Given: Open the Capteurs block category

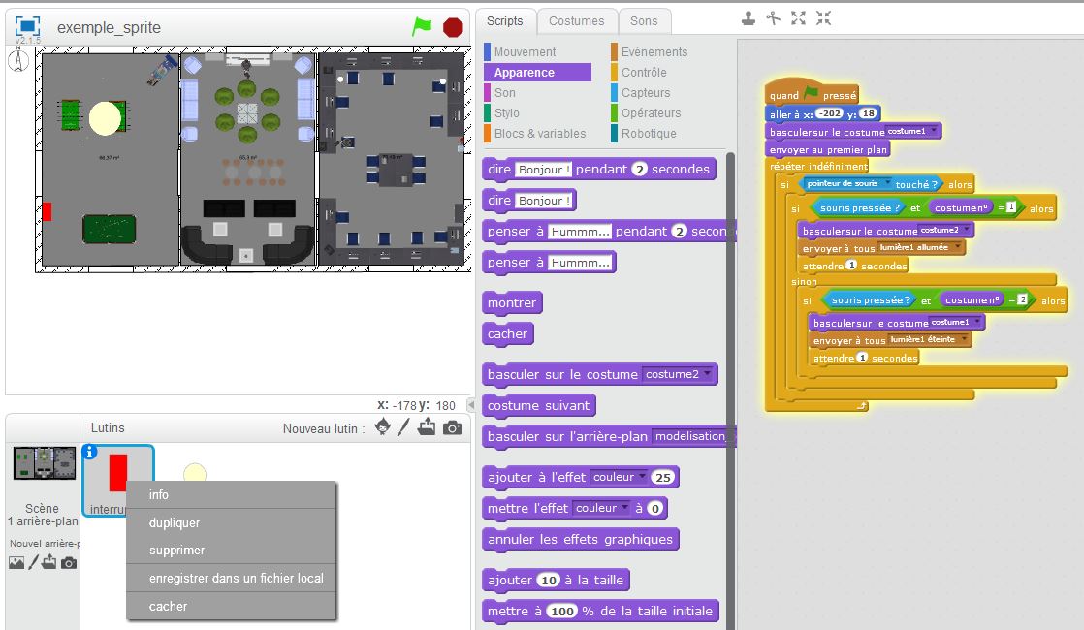Looking at the screenshot, I should [x=646, y=92].
